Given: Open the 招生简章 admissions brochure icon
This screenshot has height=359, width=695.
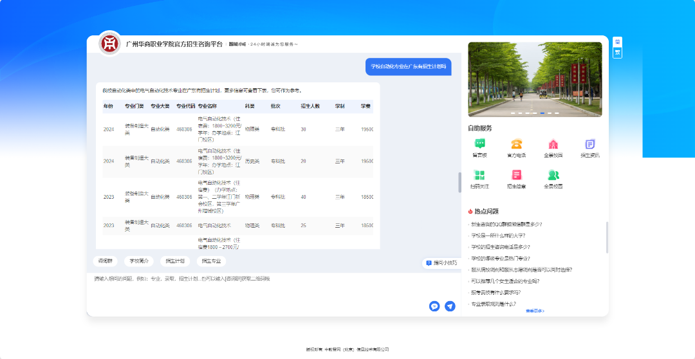Looking at the screenshot, I should point(516,176).
